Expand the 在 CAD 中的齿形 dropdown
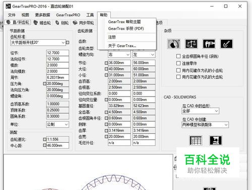 tap(200, 111)
